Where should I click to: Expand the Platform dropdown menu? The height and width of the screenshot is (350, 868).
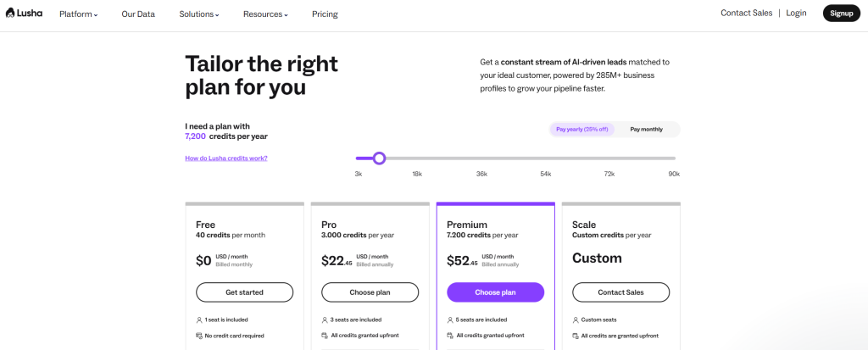coord(78,14)
